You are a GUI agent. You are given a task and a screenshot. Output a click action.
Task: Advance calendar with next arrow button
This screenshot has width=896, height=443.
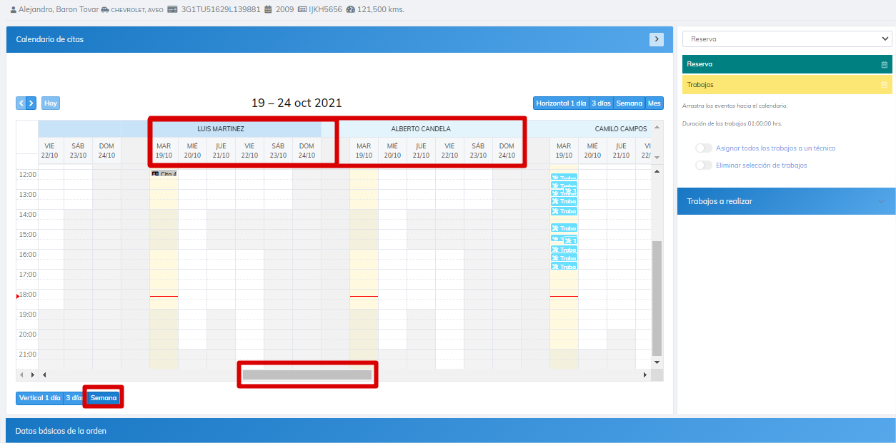(31, 103)
